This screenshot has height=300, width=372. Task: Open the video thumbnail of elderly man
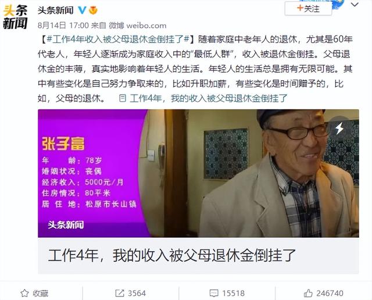(x=198, y=173)
